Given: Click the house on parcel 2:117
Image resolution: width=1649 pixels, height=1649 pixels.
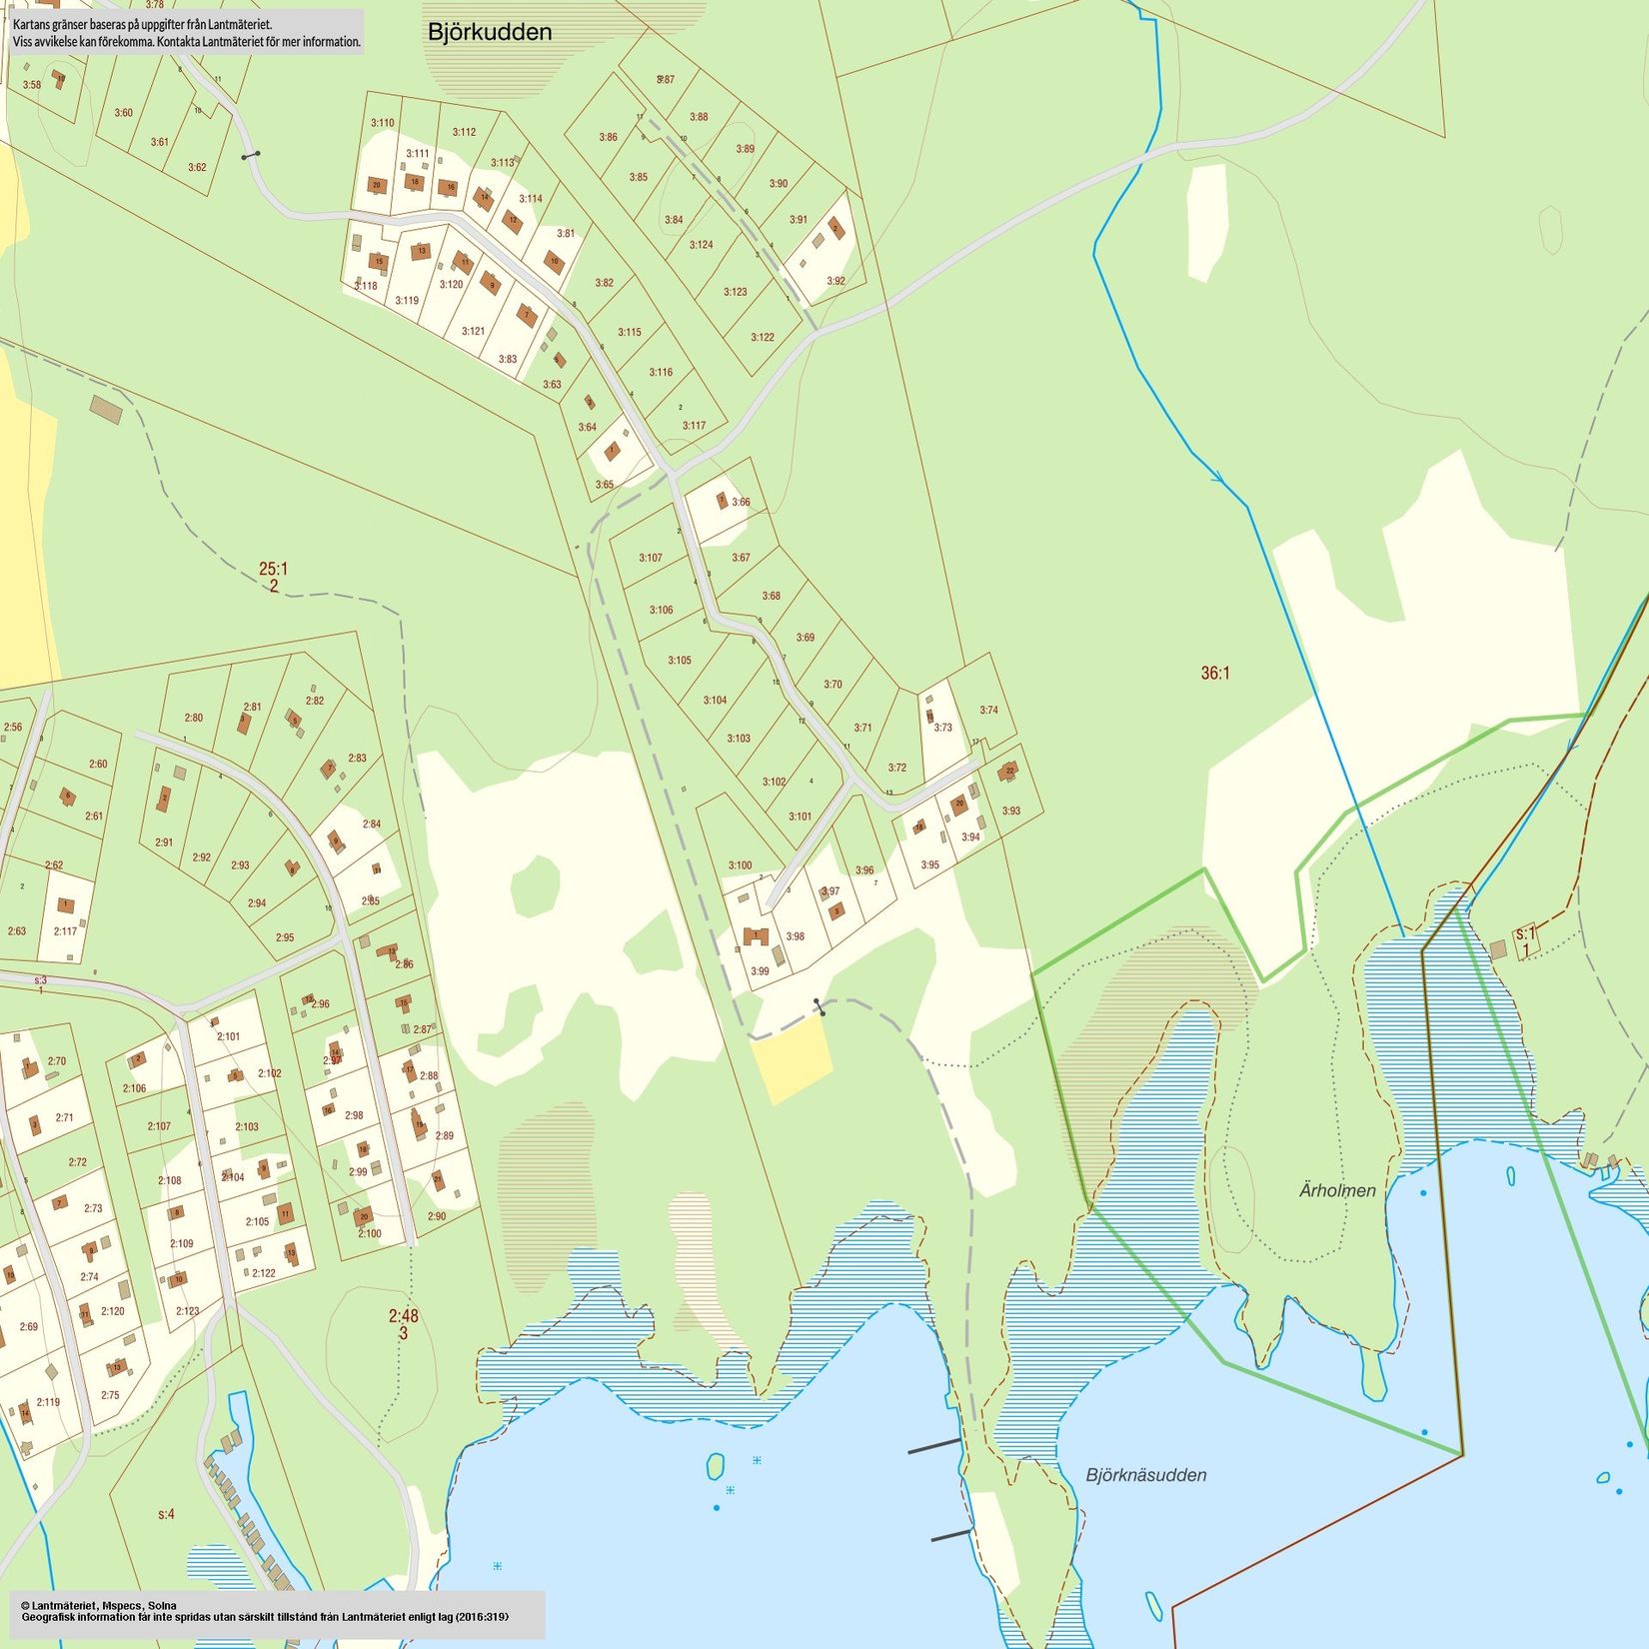Looking at the screenshot, I should point(66,905).
